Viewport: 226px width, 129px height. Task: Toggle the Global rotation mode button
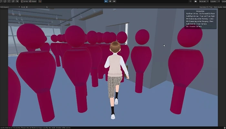[33, 1]
